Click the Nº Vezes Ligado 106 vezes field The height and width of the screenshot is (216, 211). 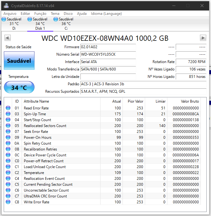tap(191, 69)
